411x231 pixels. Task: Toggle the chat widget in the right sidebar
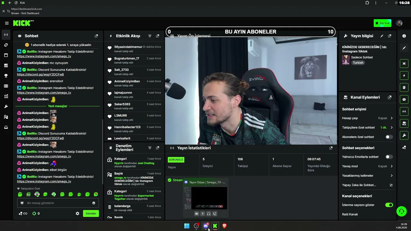pos(404,99)
